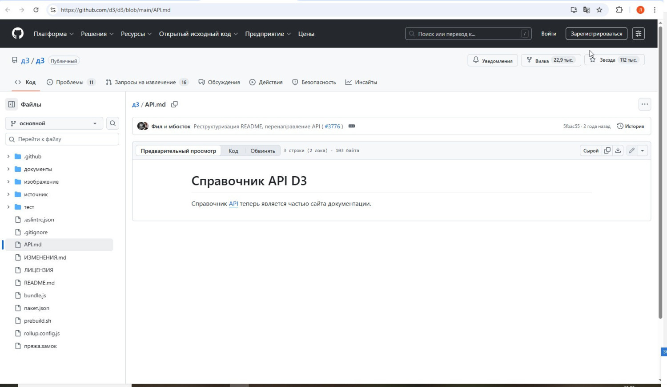The height and width of the screenshot is (387, 667).
Task: Open the three-dot more options menu
Action: [644, 104]
